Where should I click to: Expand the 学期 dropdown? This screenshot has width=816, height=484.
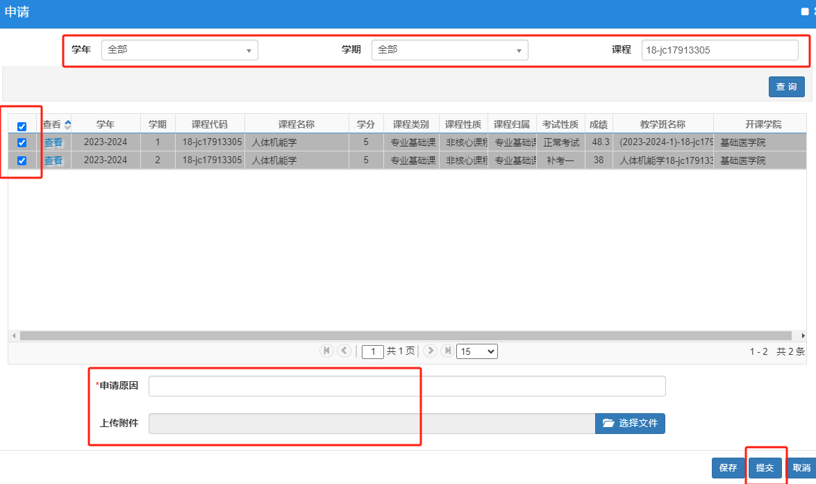[x=449, y=50]
